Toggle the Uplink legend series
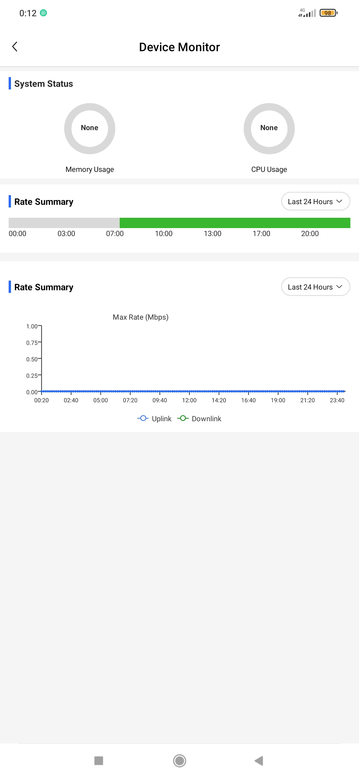The height and width of the screenshot is (778, 359). click(x=155, y=419)
